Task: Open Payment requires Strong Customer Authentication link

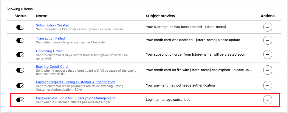Action: click(76, 82)
